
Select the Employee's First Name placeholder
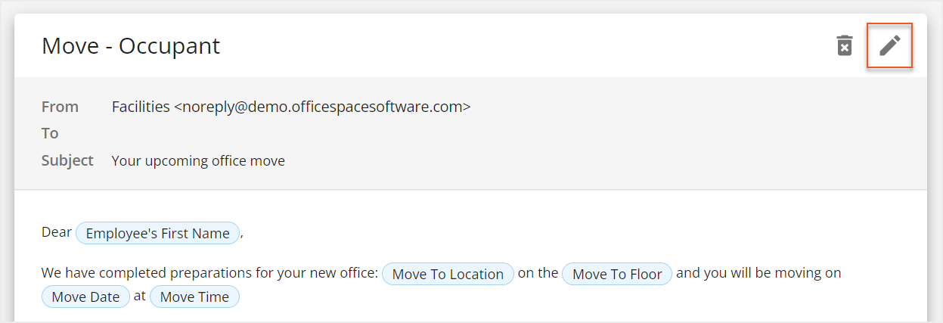(157, 233)
